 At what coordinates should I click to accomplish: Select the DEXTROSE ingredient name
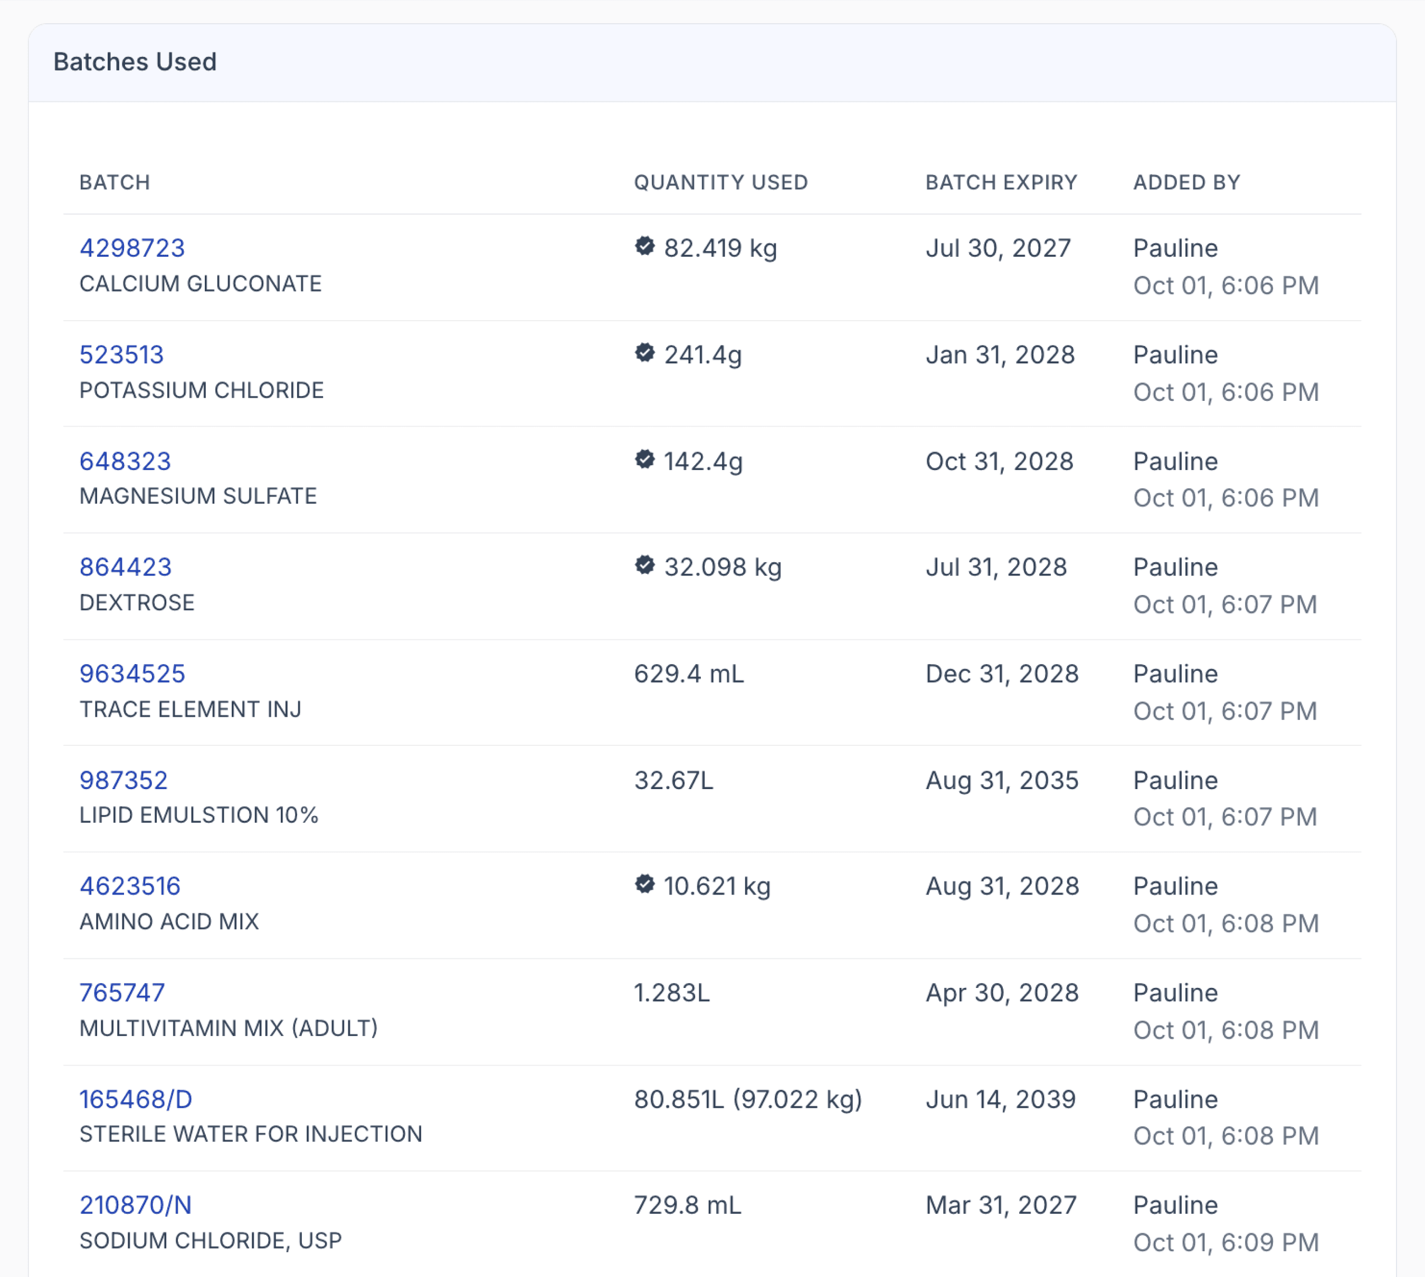(137, 603)
